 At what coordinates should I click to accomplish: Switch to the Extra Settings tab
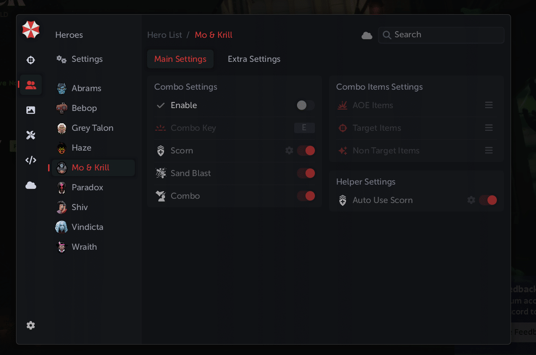click(x=254, y=59)
